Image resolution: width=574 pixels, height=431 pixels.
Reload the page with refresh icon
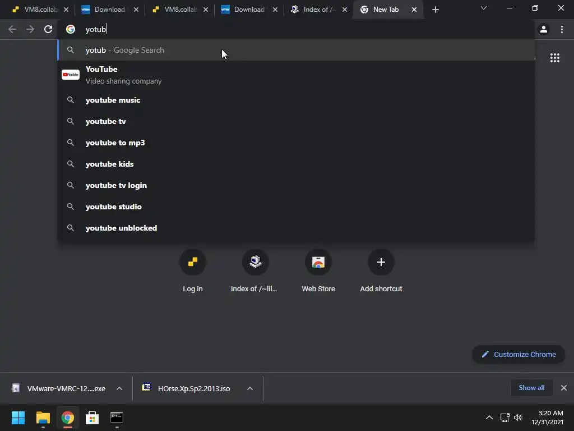coord(48,29)
